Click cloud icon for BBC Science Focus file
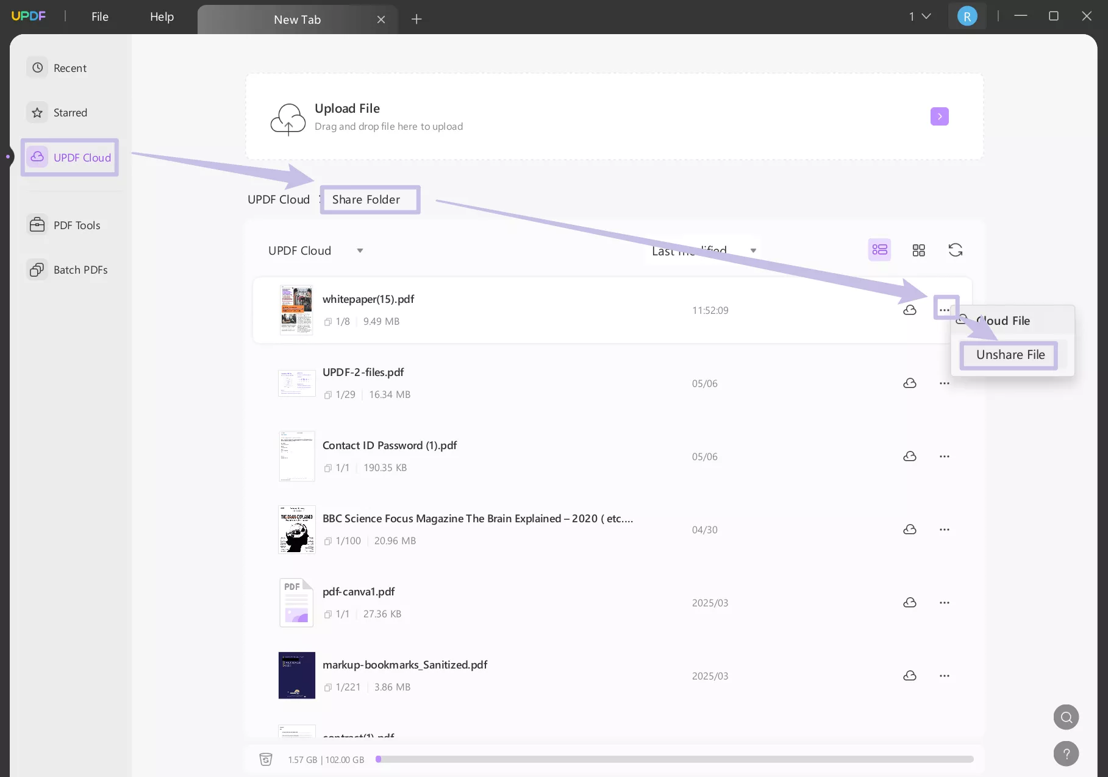Viewport: 1108px width, 777px height. [x=910, y=530]
